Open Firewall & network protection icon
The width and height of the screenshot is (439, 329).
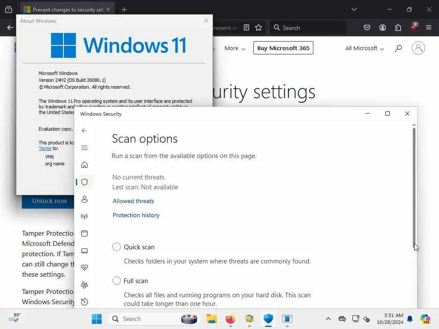point(84,216)
